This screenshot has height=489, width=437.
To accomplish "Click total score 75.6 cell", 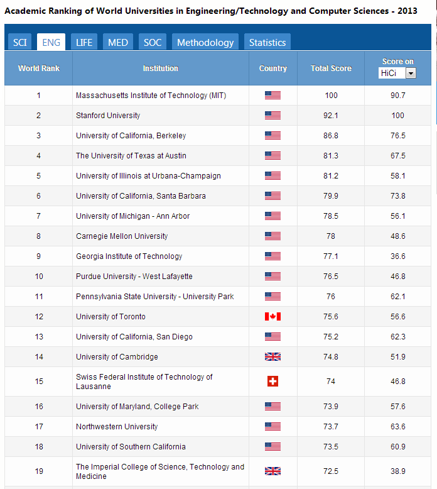I will tap(331, 317).
